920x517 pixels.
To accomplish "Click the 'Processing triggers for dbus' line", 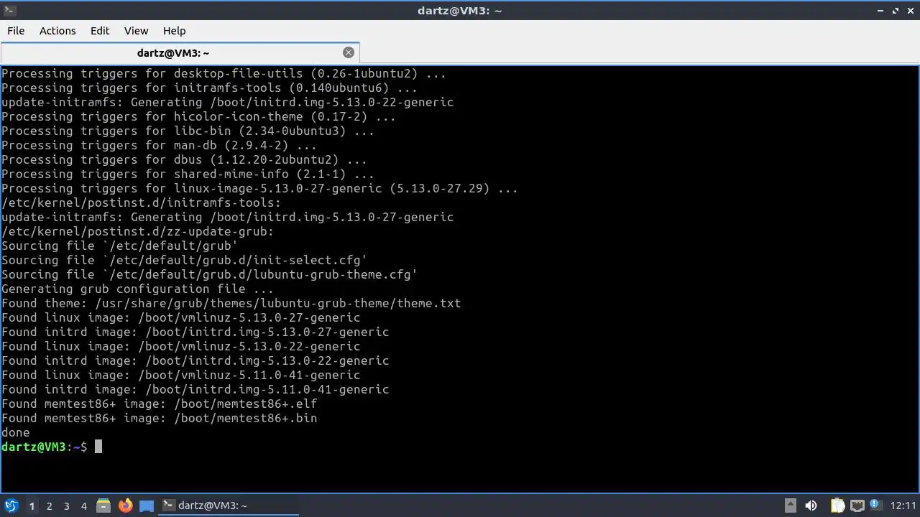I will tap(184, 159).
